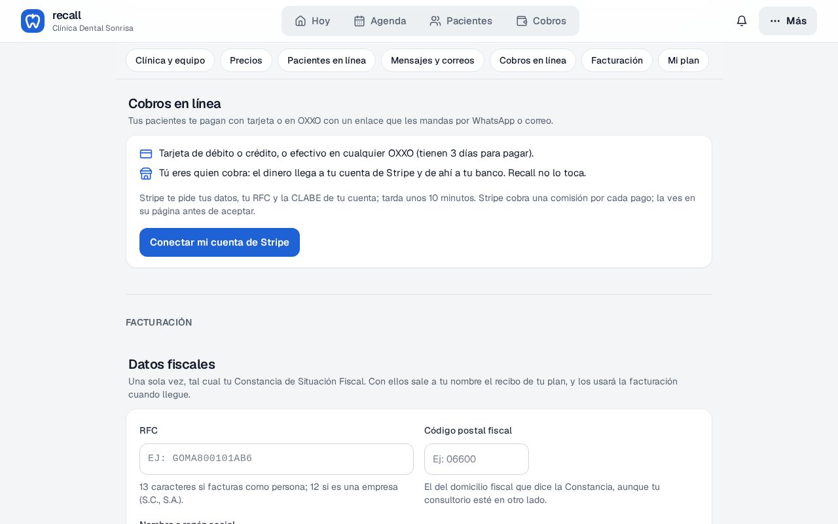Click the Clínica Dental Sonrisa subtitle
Screen dimensions: 838x524
click(x=93, y=28)
